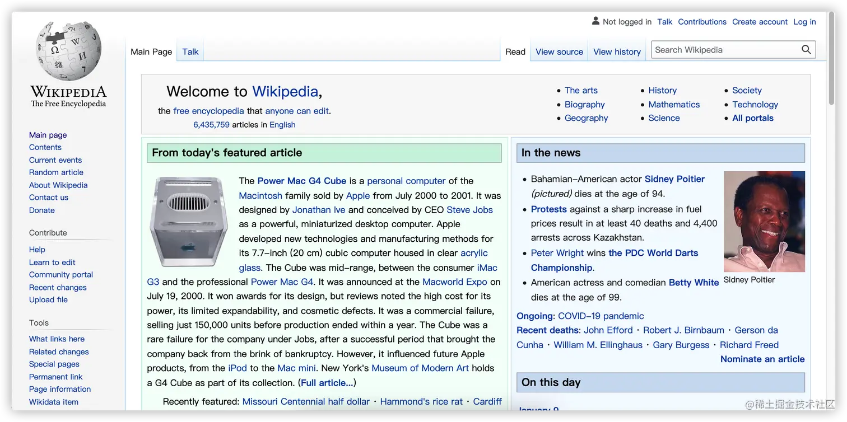Open the Sidney Poitier news link

pyautogui.click(x=674, y=179)
